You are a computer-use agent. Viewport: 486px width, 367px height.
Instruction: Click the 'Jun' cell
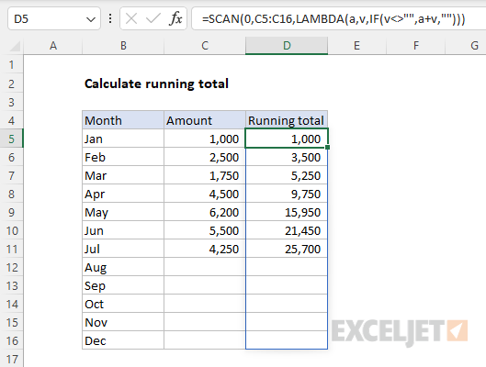[123, 230]
